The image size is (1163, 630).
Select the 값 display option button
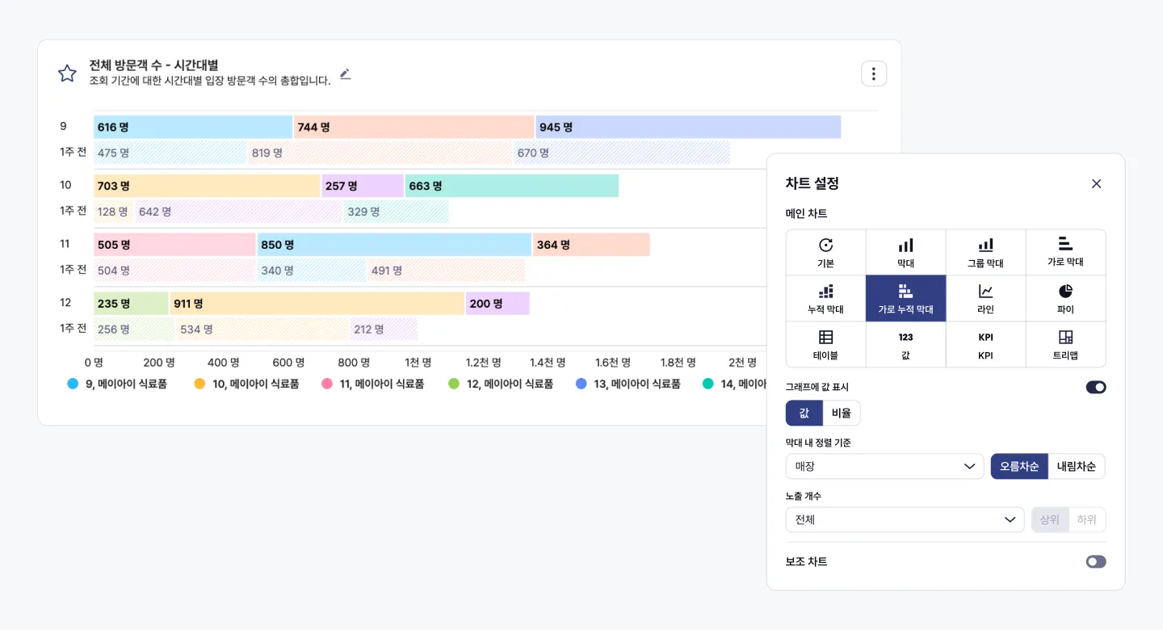click(804, 413)
